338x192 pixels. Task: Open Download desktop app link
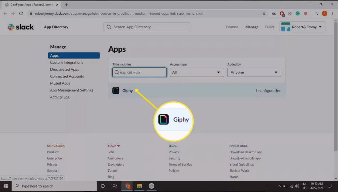click(246, 152)
